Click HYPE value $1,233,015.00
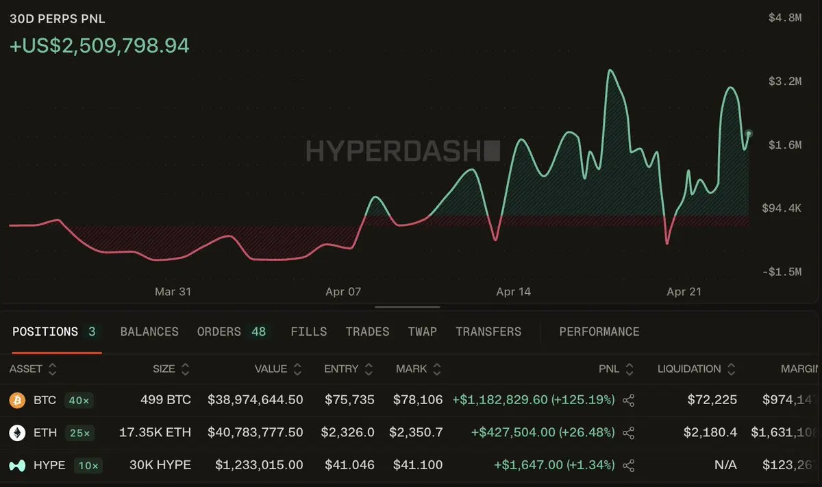Image resolution: width=822 pixels, height=487 pixels. pyautogui.click(x=259, y=466)
